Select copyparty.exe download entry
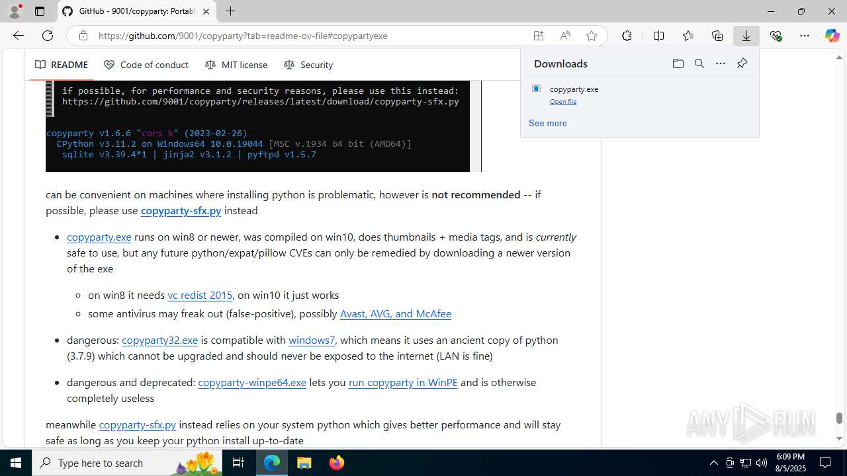Image resolution: width=847 pixels, height=476 pixels. (639, 95)
